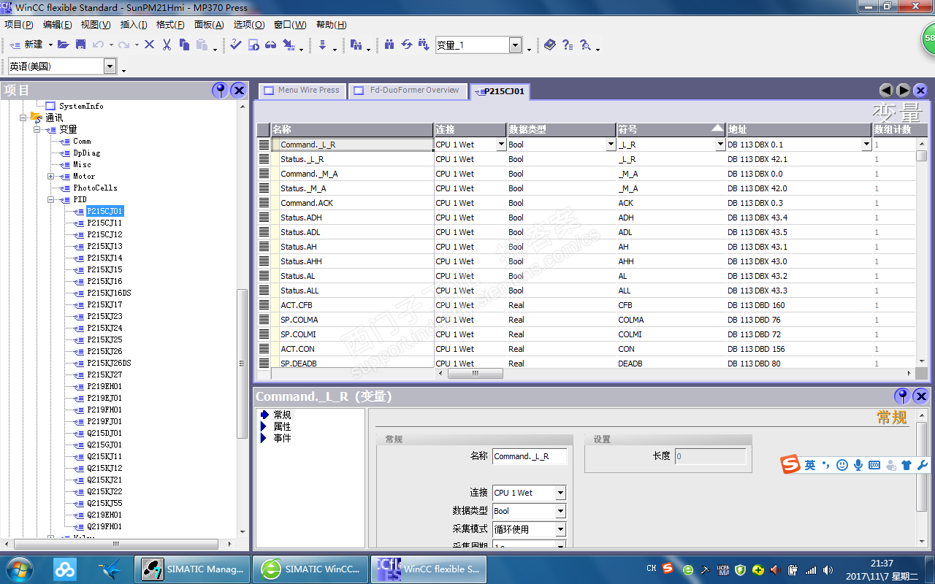Click the binoculars find icon
The height and width of the screenshot is (584, 935).
click(x=389, y=45)
